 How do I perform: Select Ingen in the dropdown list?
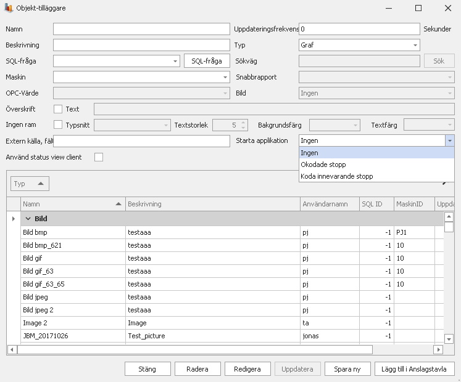376,153
